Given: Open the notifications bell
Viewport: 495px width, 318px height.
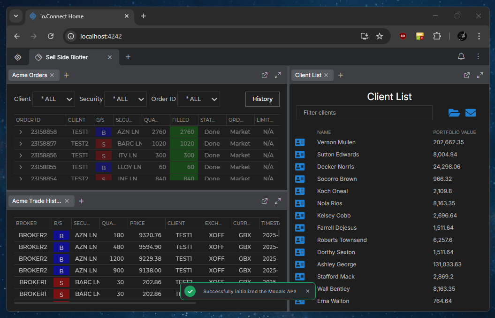Looking at the screenshot, I should (x=461, y=56).
